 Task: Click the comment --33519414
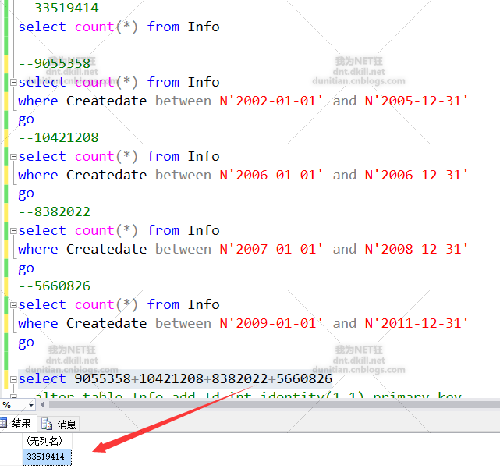[x=59, y=9]
